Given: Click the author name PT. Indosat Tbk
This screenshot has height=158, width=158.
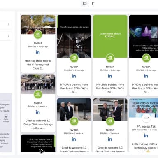Looking at the screenshot, I should pyautogui.click(x=146, y=126).
